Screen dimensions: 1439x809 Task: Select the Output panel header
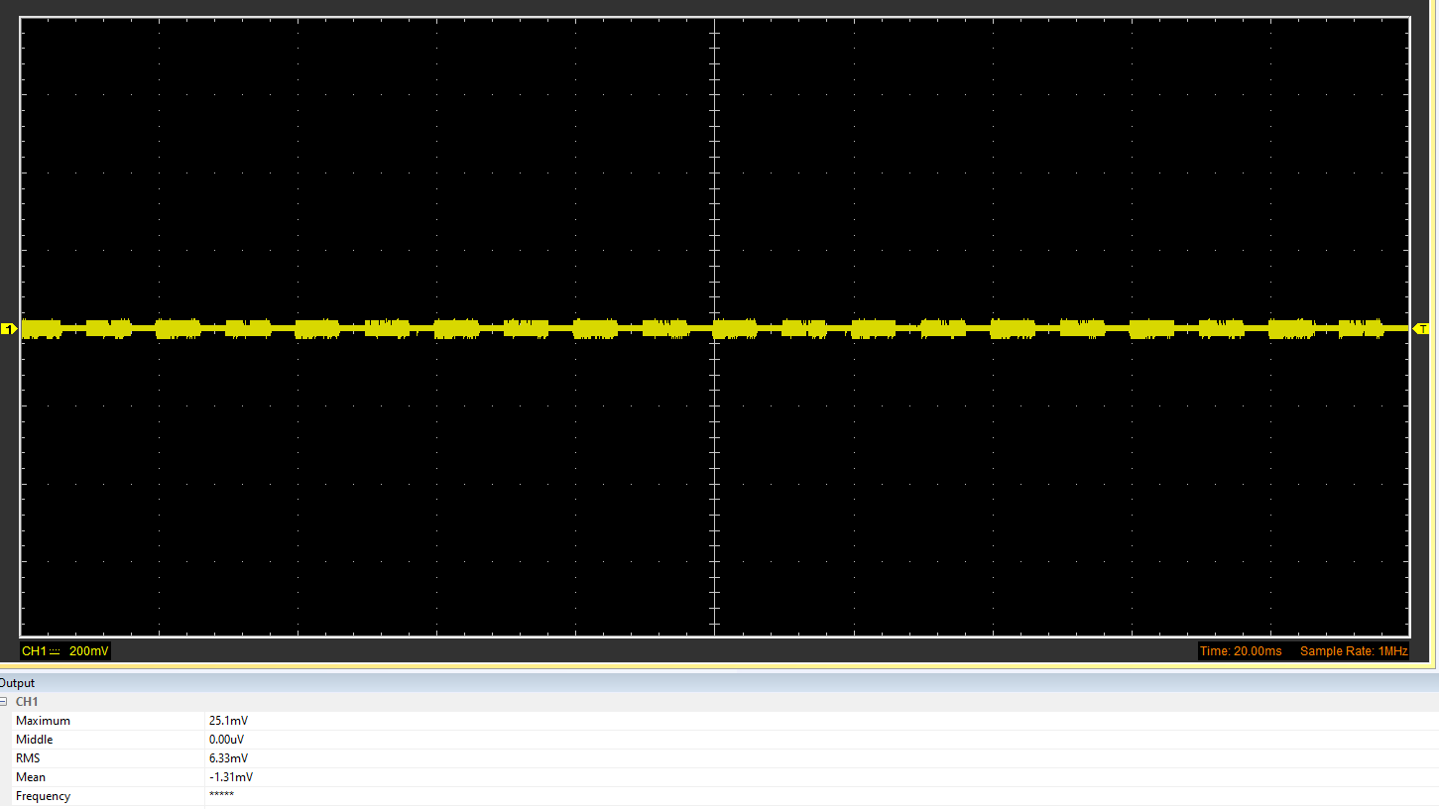[18, 683]
